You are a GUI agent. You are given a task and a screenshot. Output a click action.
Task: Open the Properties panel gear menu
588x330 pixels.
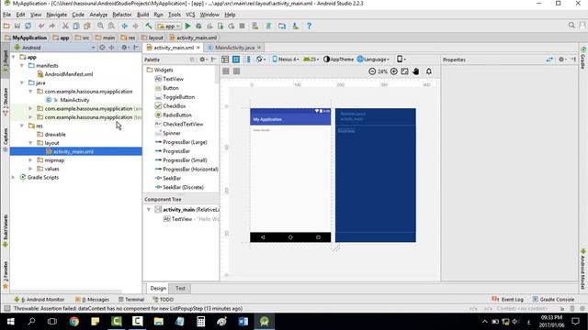[561, 60]
